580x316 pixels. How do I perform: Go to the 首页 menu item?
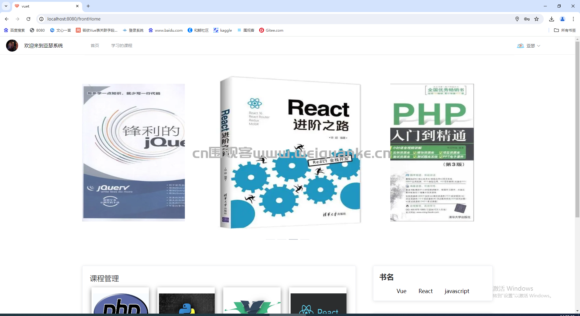point(95,46)
